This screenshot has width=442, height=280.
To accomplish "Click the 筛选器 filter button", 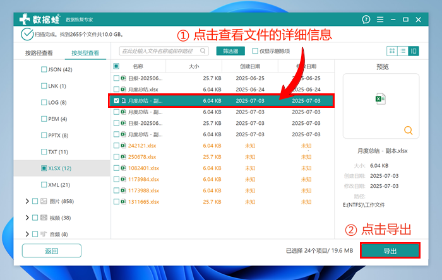I will tap(230, 51).
